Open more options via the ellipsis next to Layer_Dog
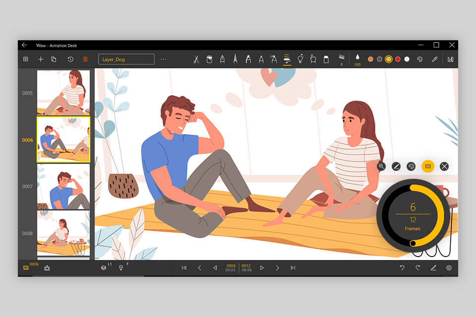 tap(162, 59)
